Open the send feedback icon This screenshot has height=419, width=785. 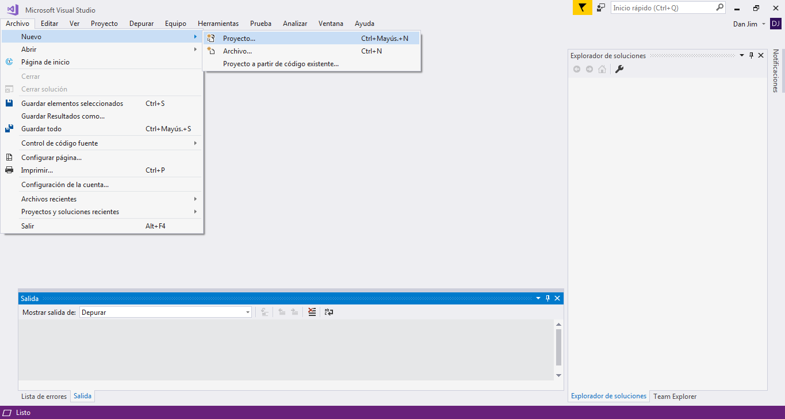click(601, 8)
